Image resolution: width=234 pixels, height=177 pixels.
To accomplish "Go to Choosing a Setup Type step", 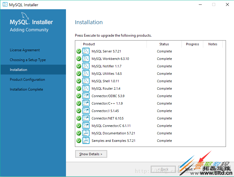I will coord(28,60).
